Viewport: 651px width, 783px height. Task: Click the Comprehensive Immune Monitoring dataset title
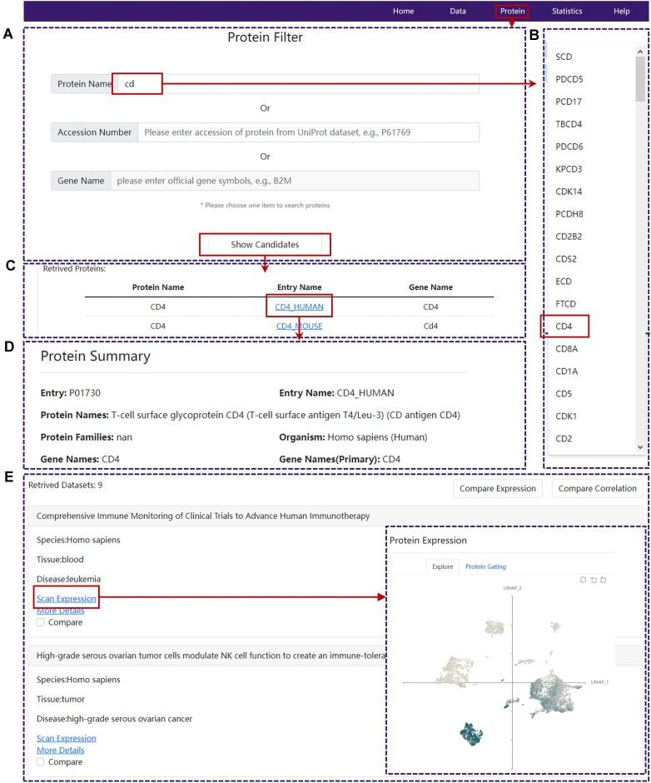(203, 516)
